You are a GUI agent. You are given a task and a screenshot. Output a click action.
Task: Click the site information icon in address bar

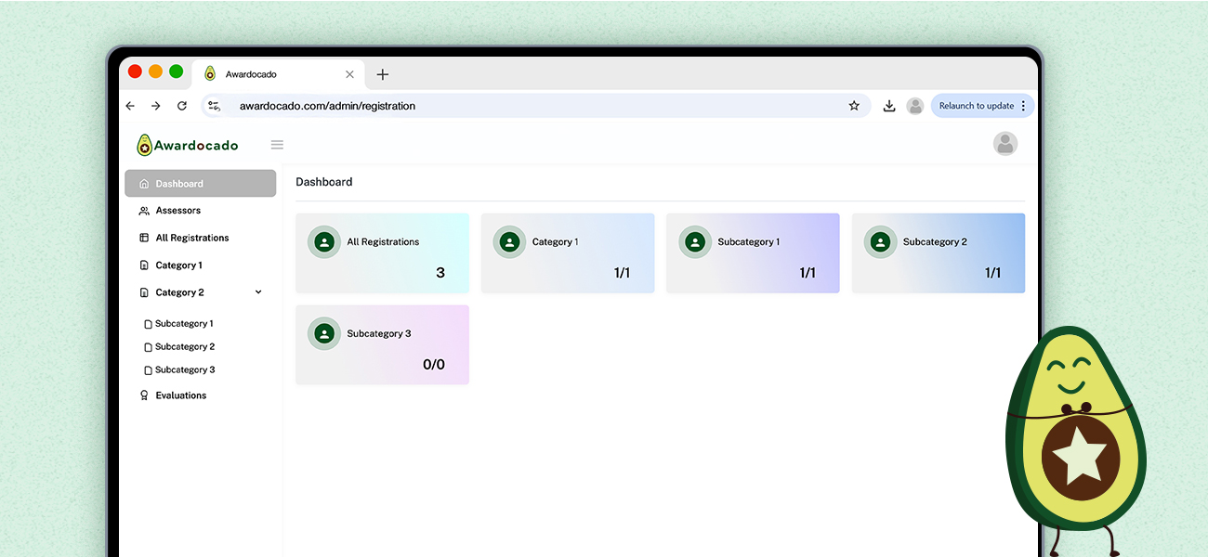[214, 106]
